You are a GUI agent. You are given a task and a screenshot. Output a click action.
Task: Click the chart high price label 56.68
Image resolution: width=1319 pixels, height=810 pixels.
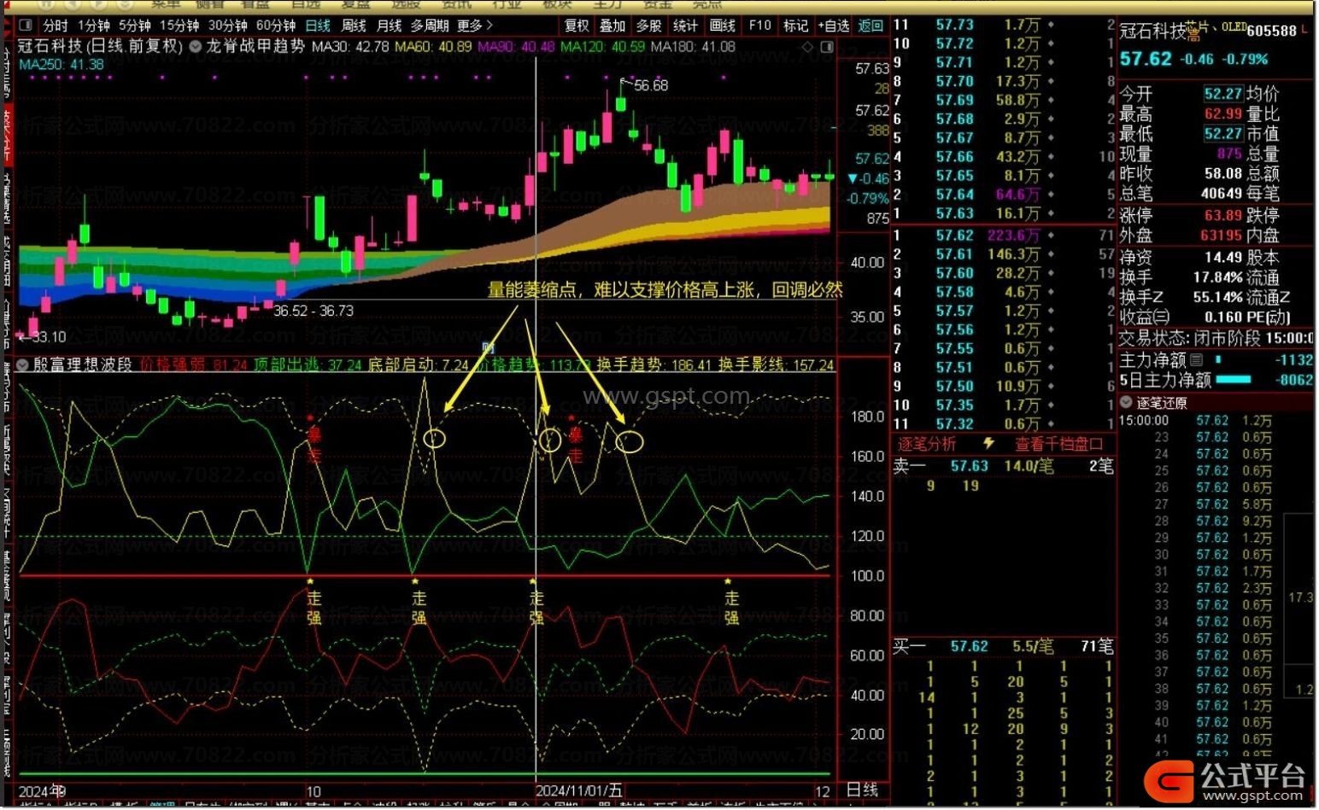[651, 85]
